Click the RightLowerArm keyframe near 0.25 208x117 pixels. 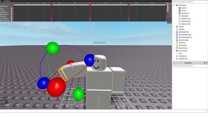pos(51,20)
